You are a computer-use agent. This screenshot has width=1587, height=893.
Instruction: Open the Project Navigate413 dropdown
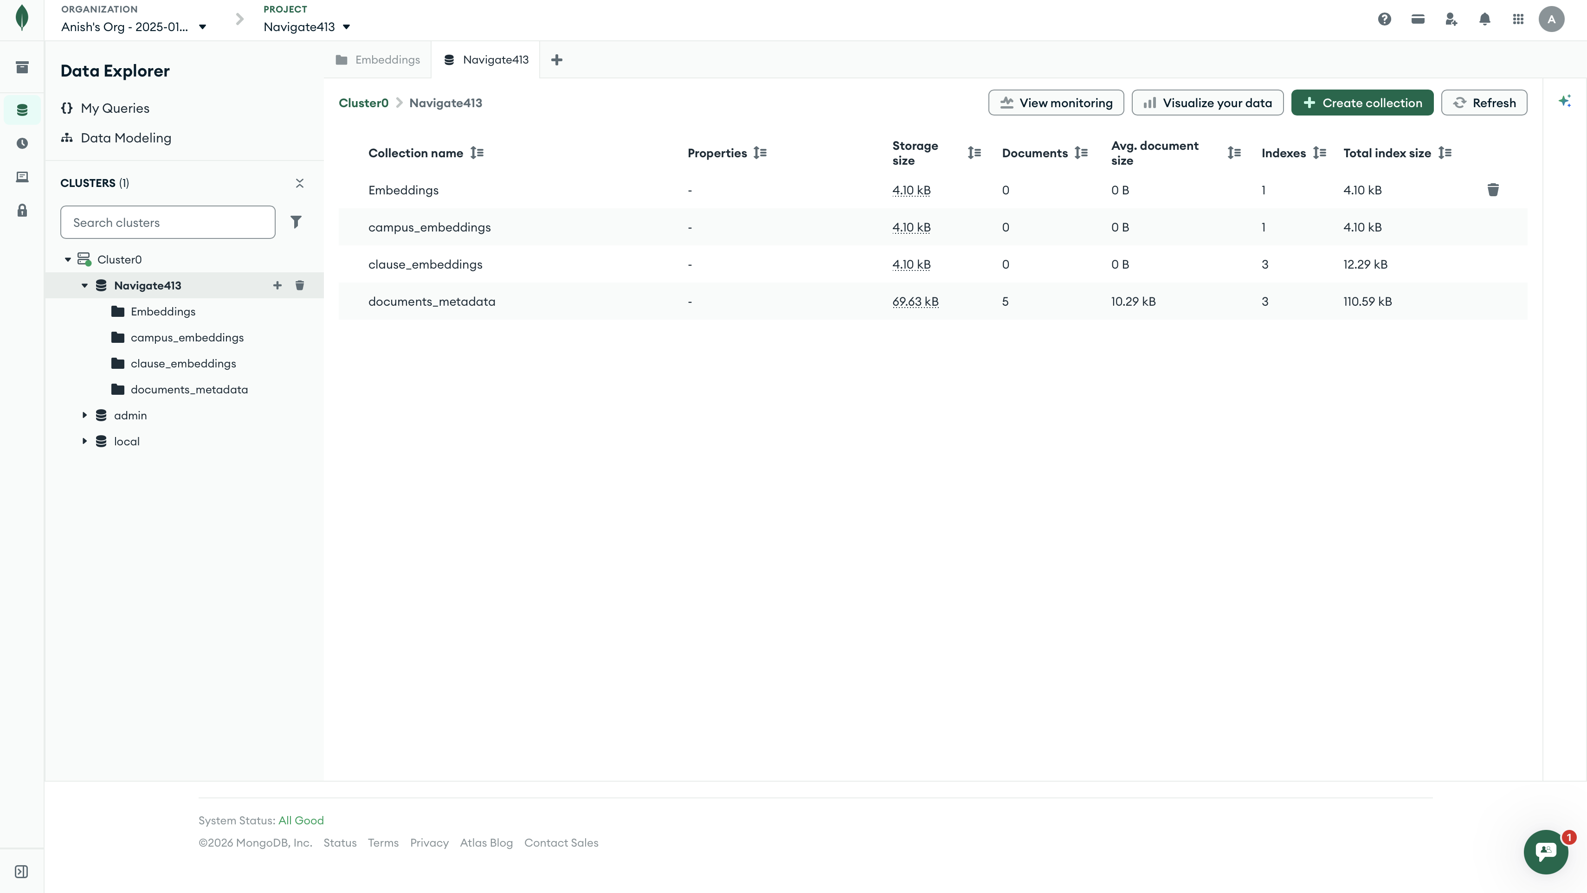pos(307,27)
